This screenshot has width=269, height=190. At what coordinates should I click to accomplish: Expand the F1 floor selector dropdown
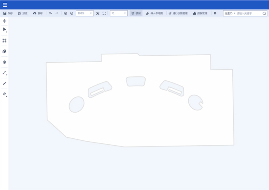119,13
